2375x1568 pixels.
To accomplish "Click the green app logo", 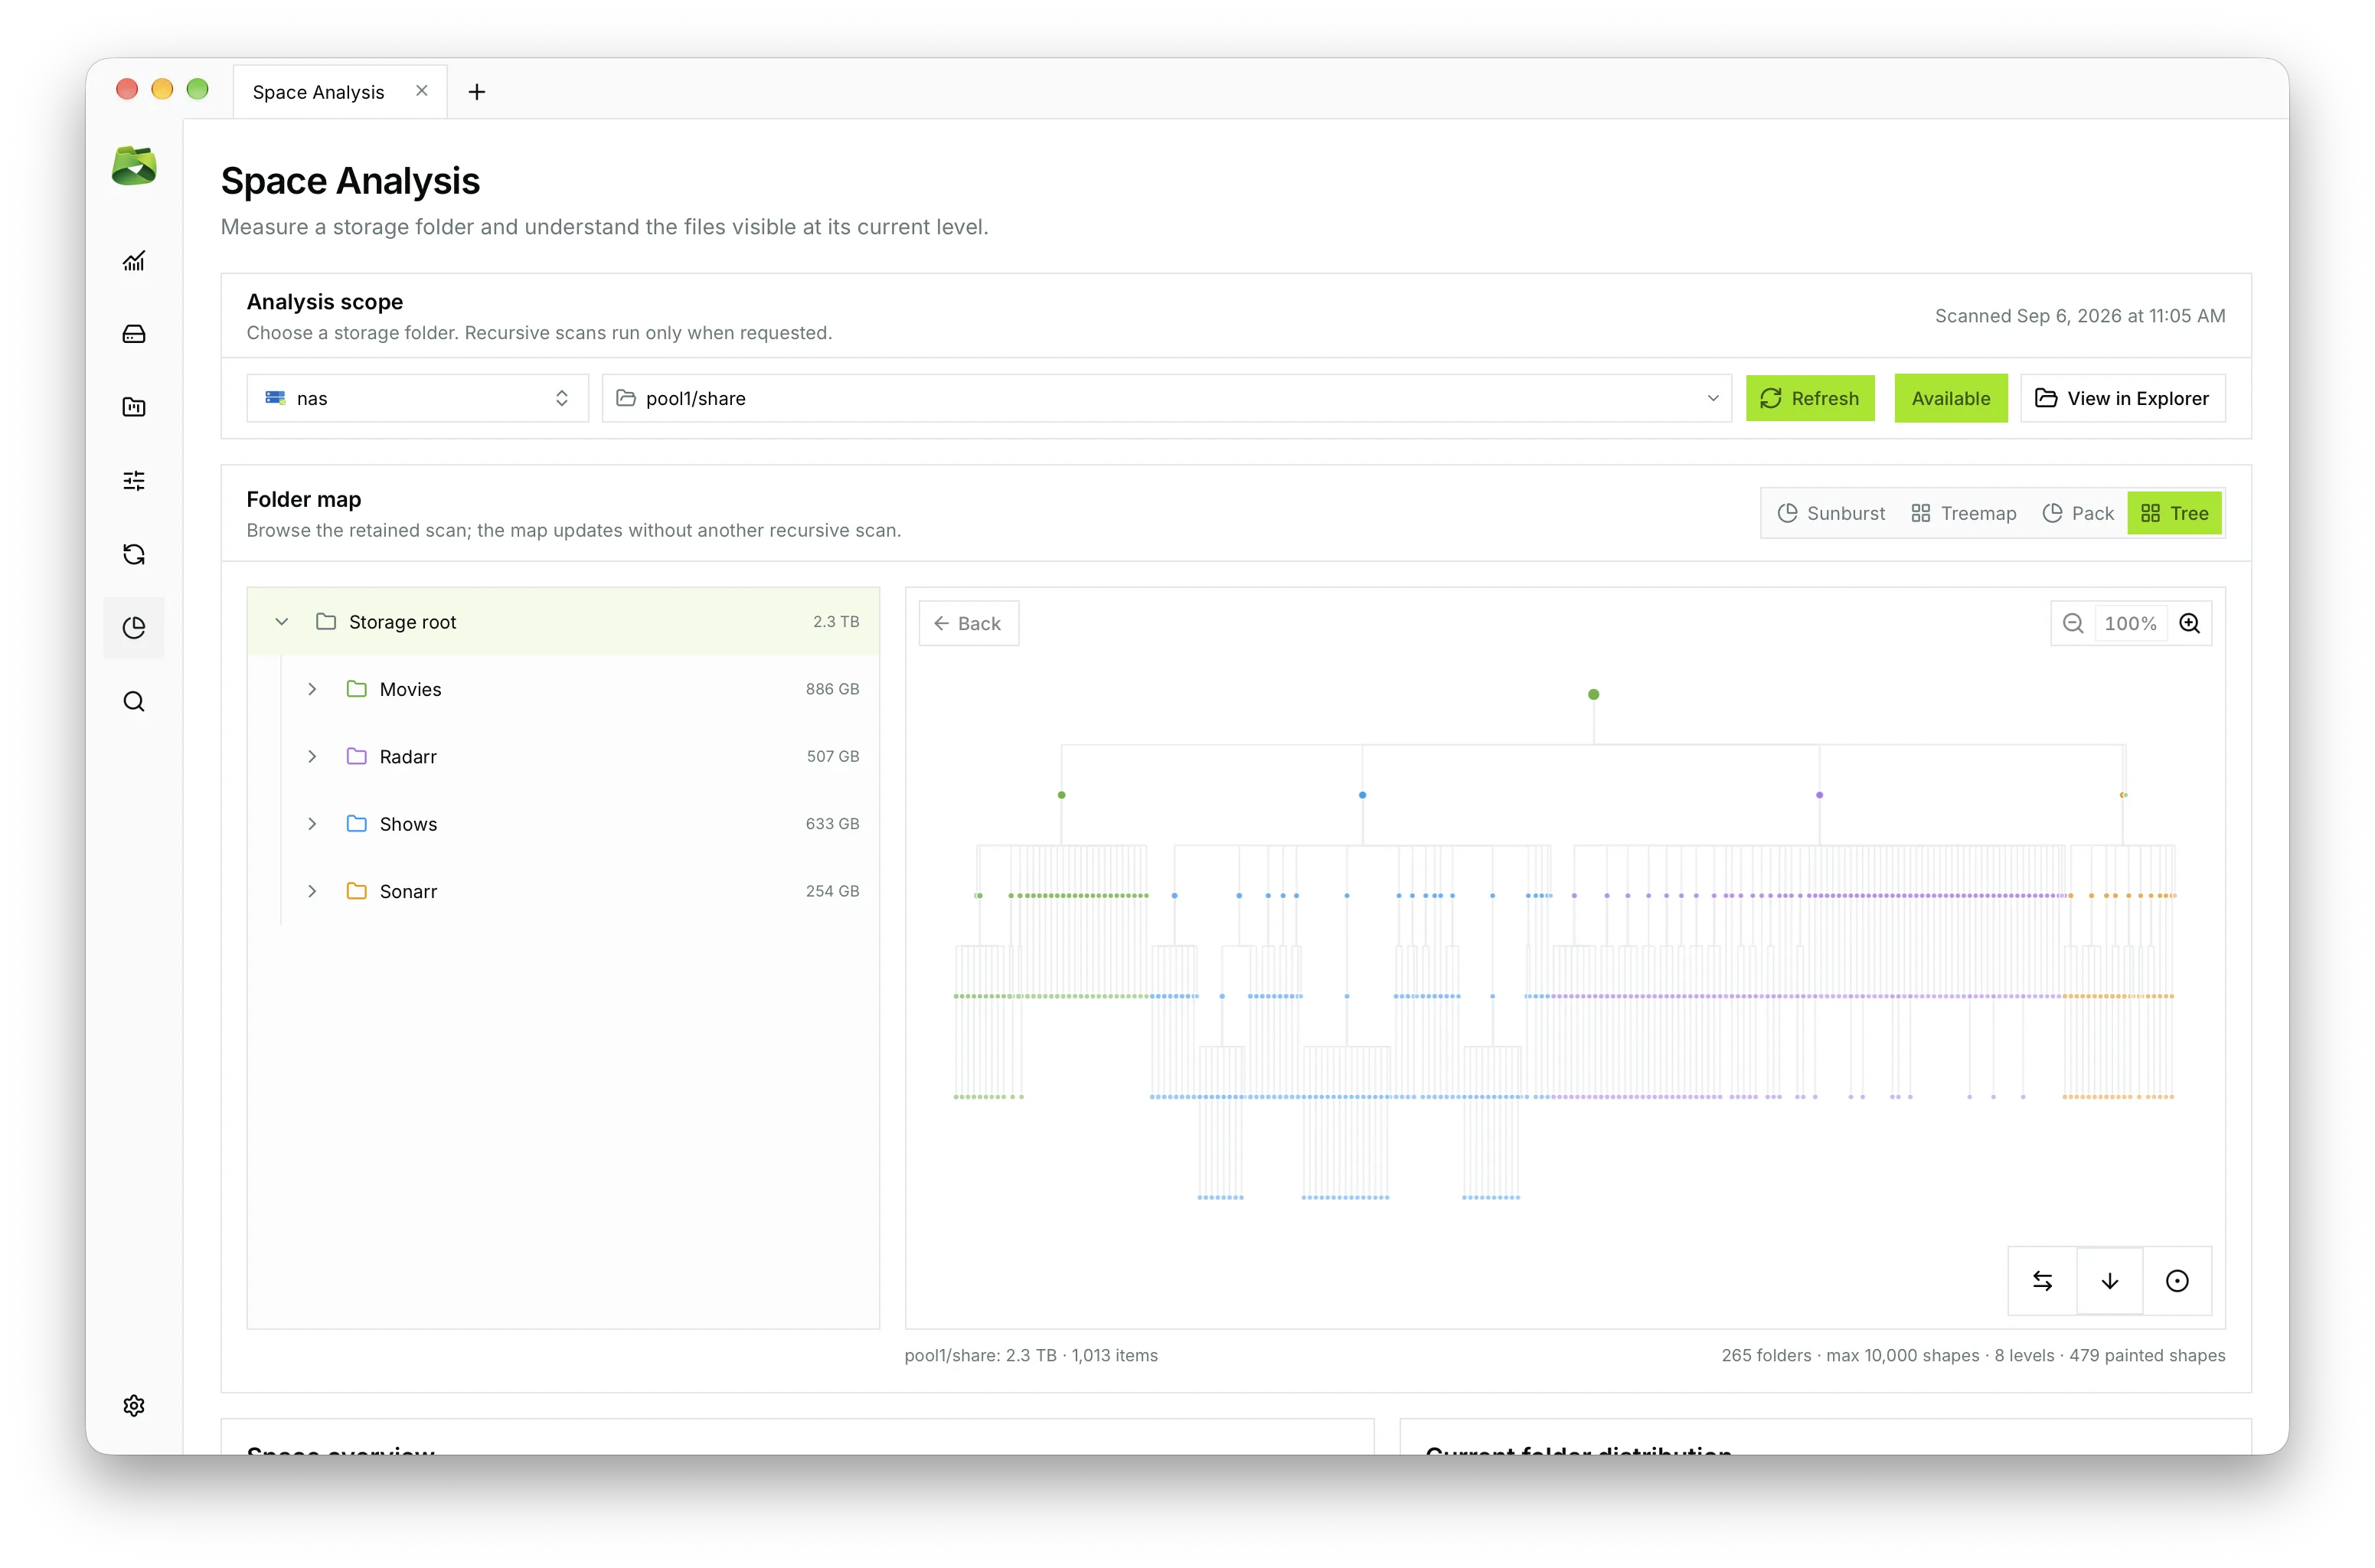I will [134, 165].
